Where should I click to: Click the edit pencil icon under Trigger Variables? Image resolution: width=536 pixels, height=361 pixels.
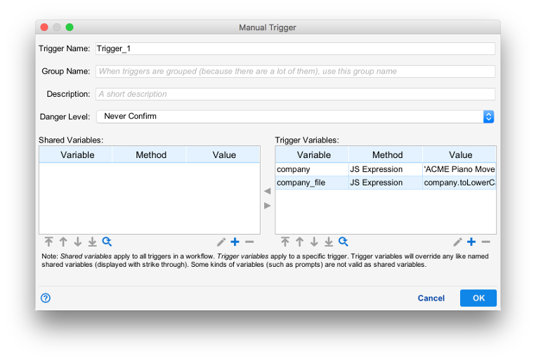coord(457,242)
